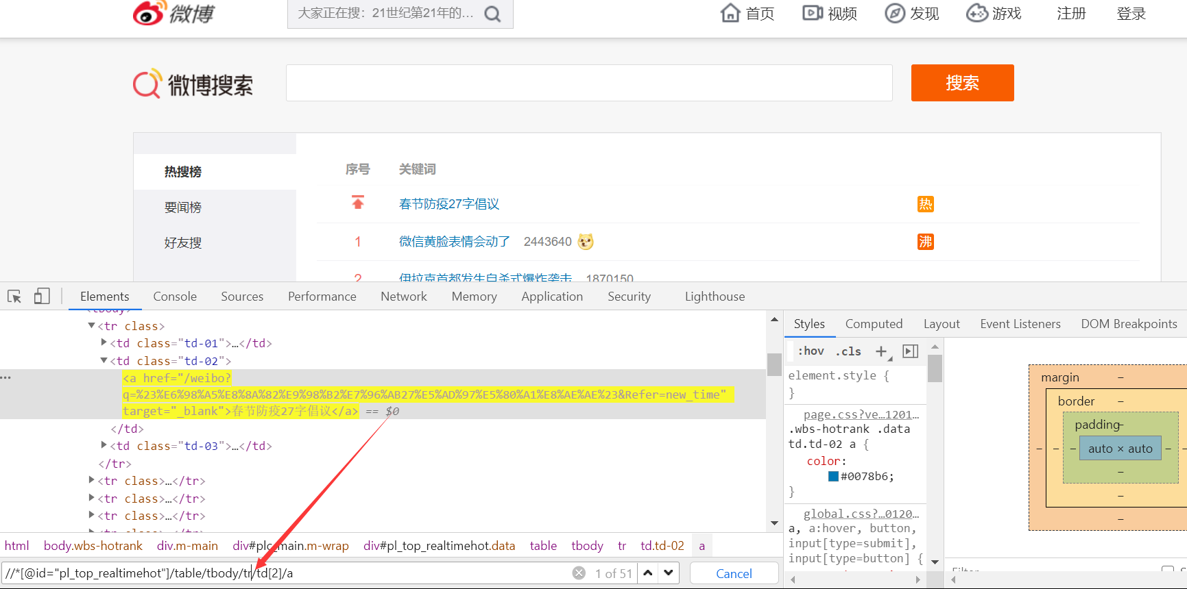
Task: Collapse the expanded tr class node
Action: [x=91, y=325]
